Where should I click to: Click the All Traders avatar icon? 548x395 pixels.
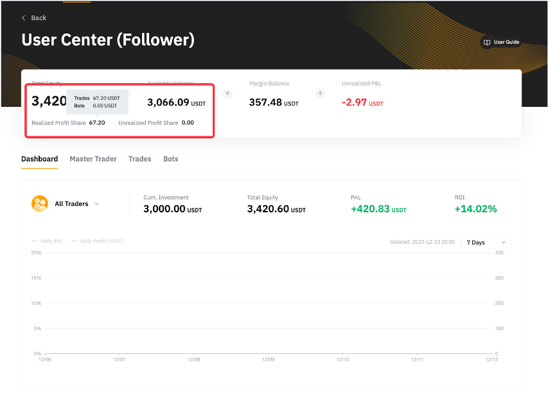40,203
